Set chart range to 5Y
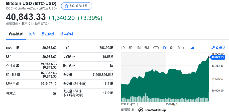This screenshot has height=112, width=229. point(172,48)
